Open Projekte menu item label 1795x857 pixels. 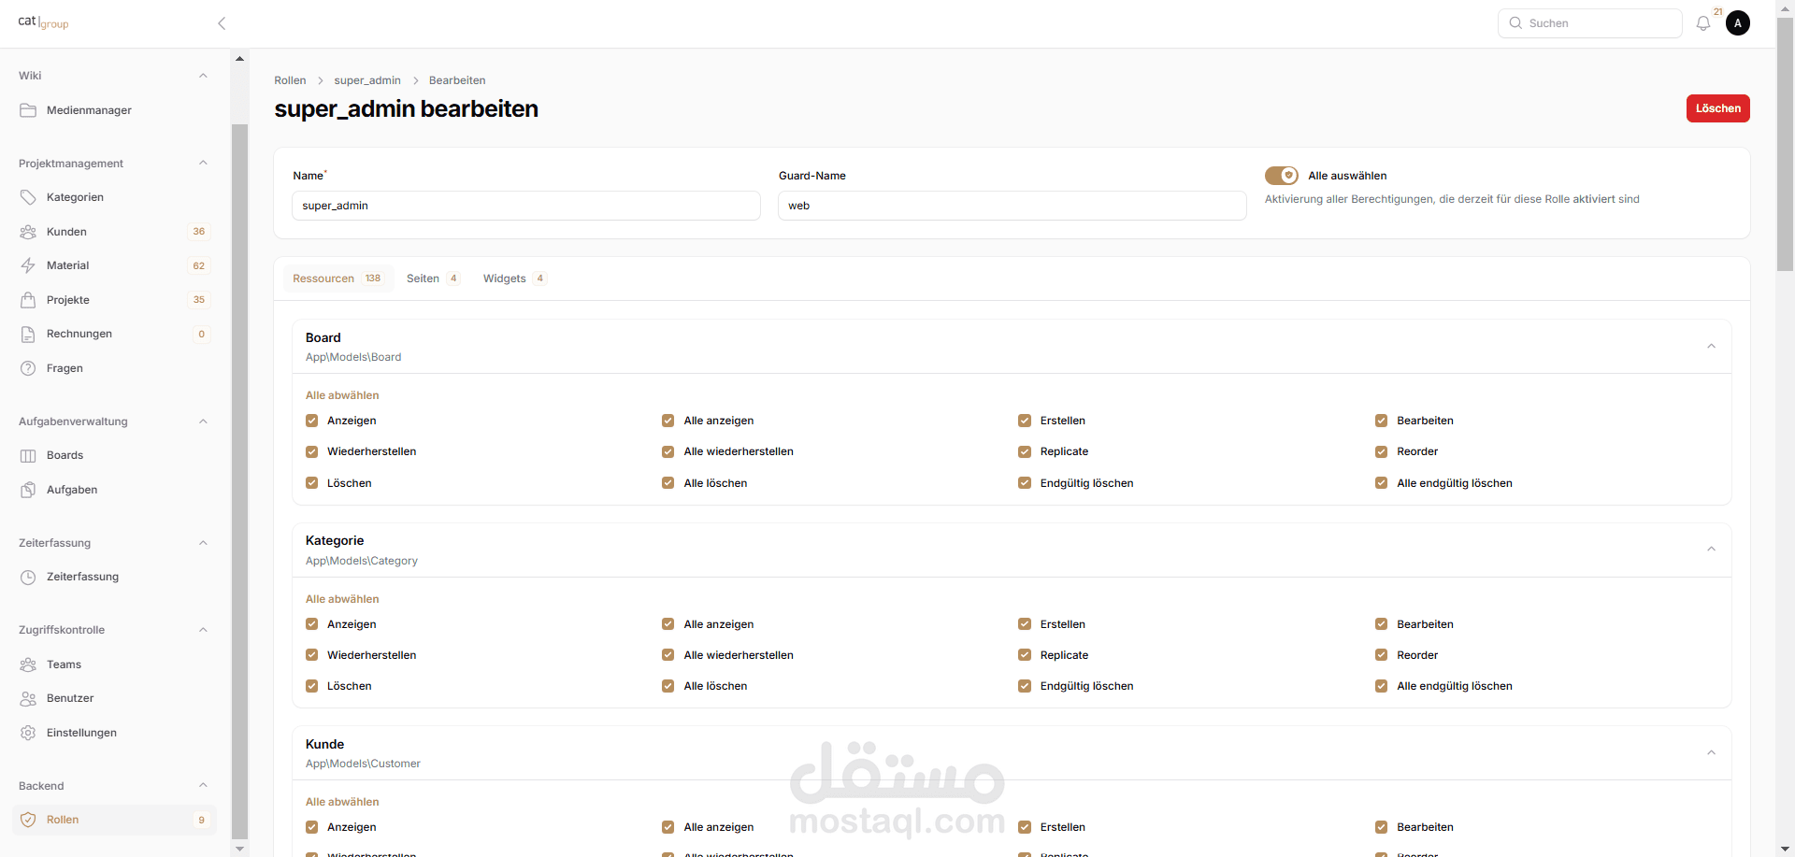[68, 300]
